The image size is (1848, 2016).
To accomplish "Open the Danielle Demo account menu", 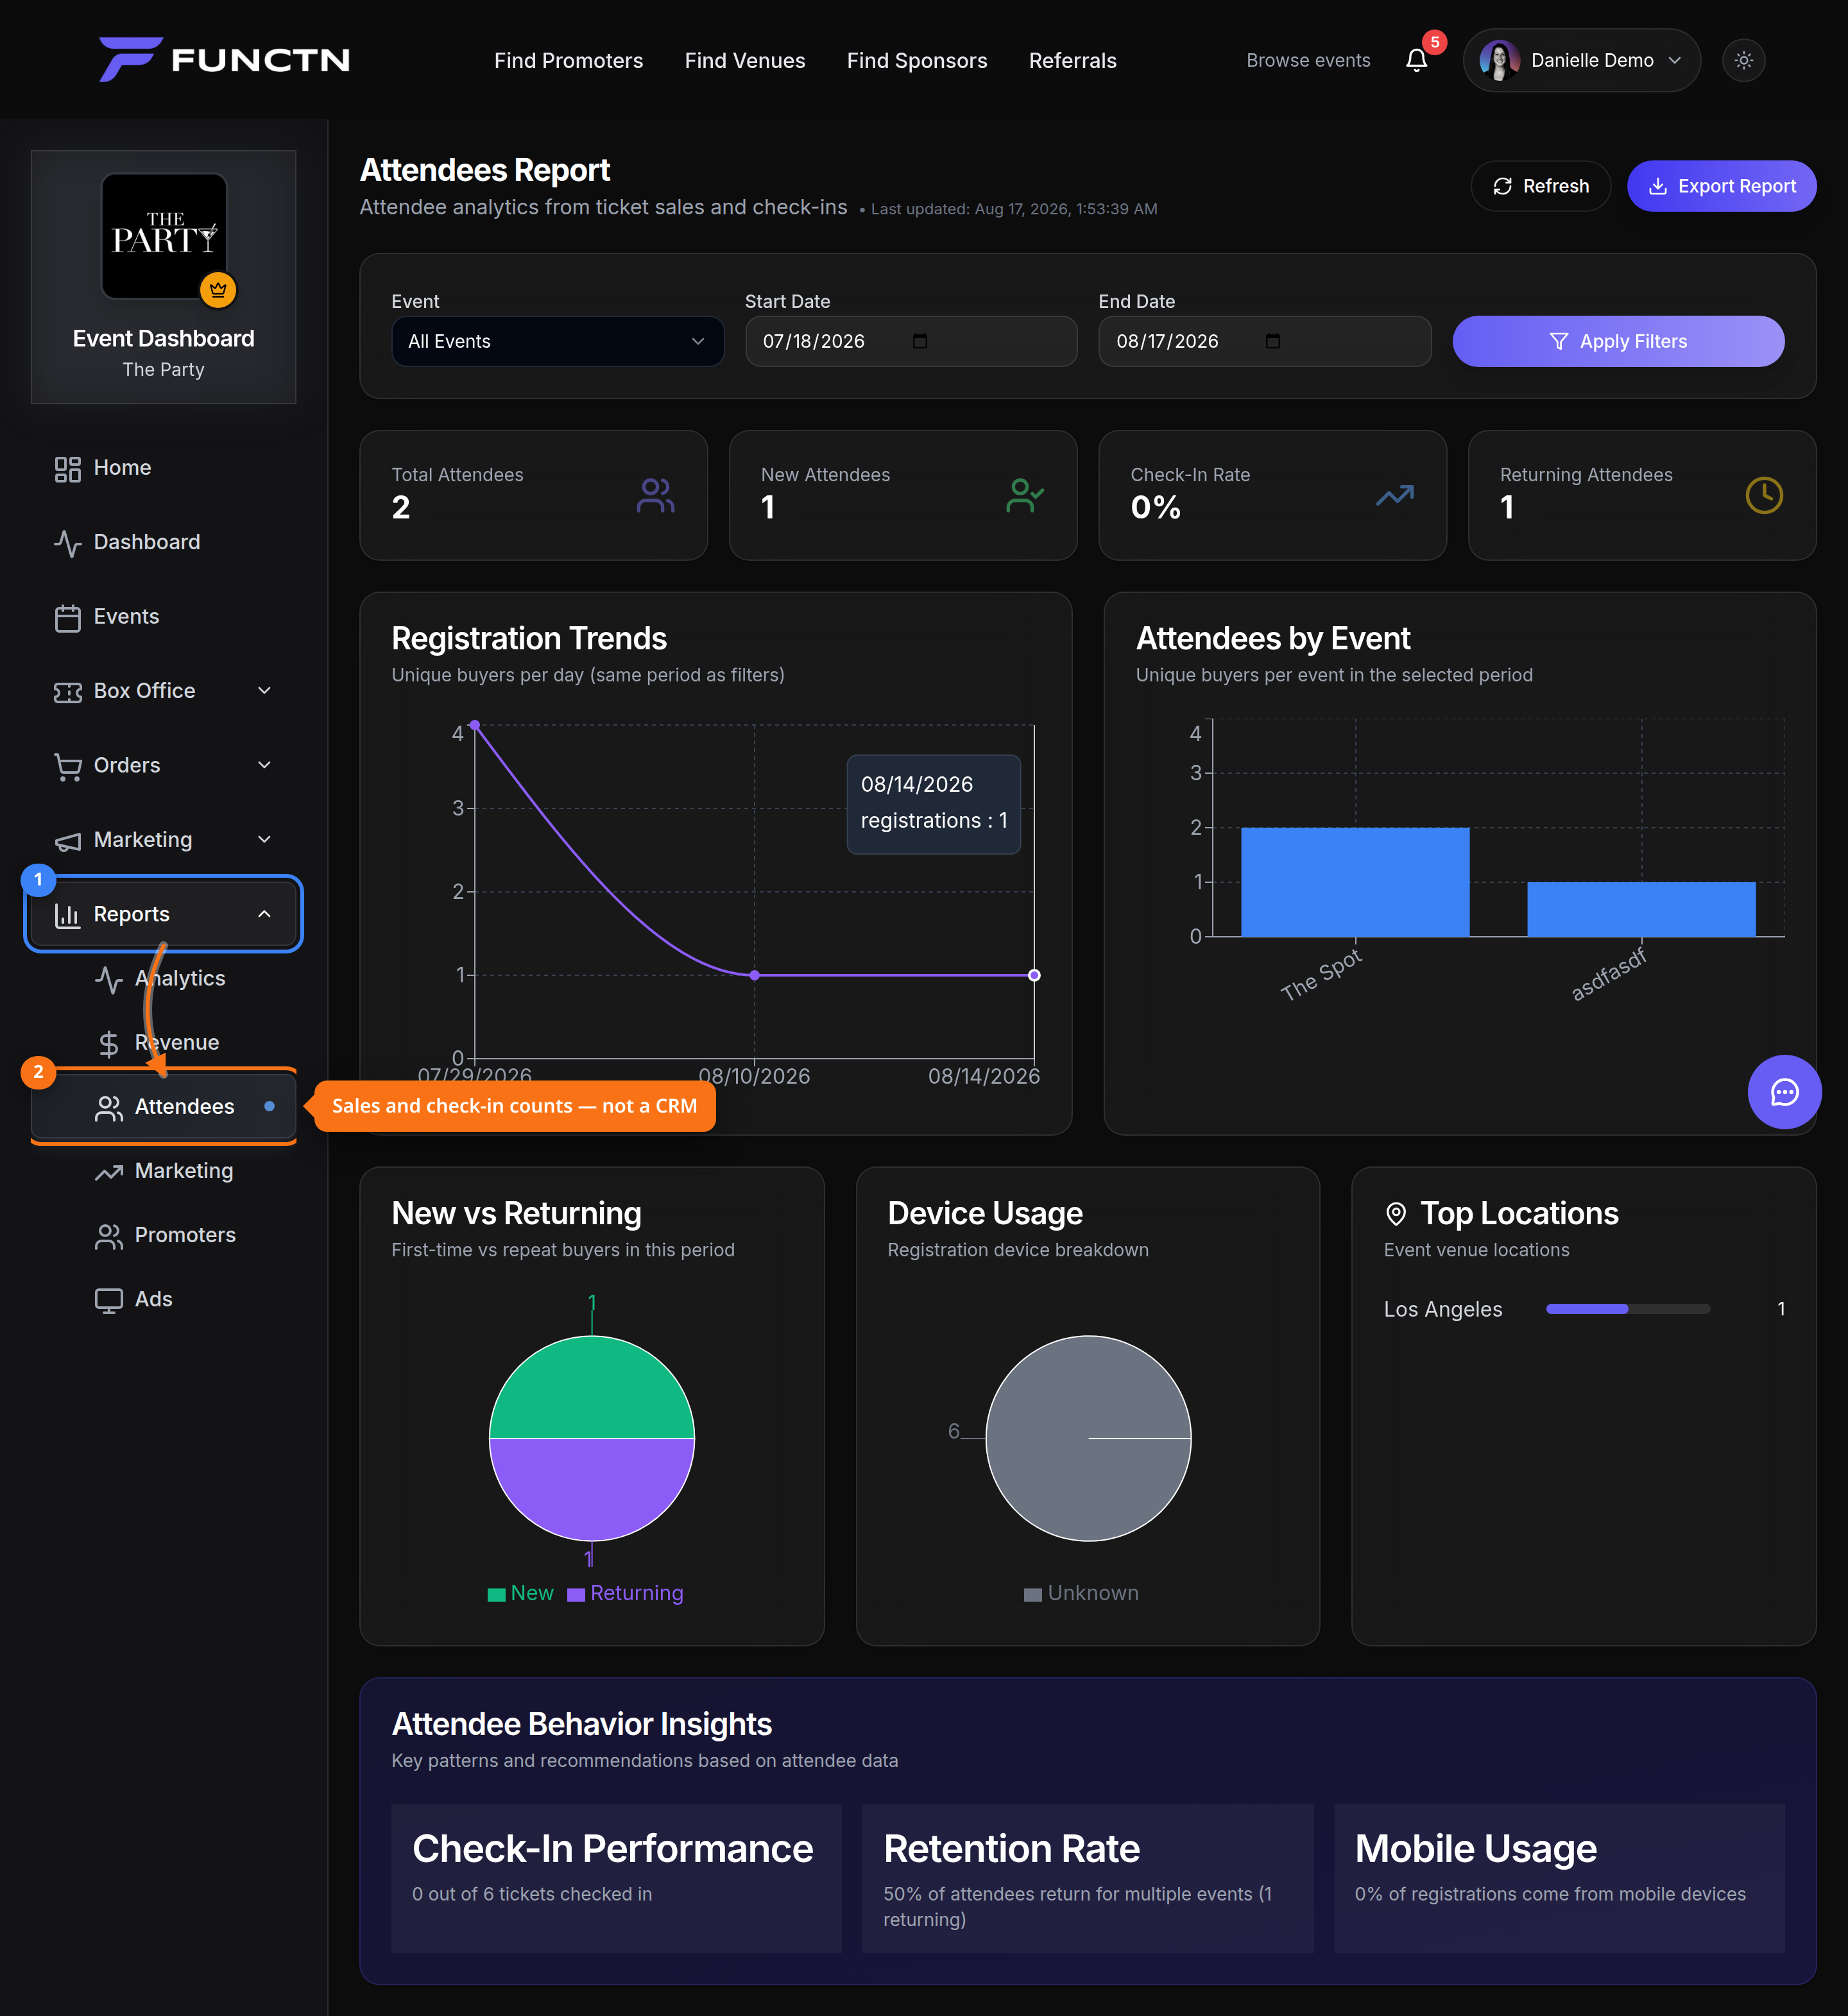I will click(x=1581, y=60).
